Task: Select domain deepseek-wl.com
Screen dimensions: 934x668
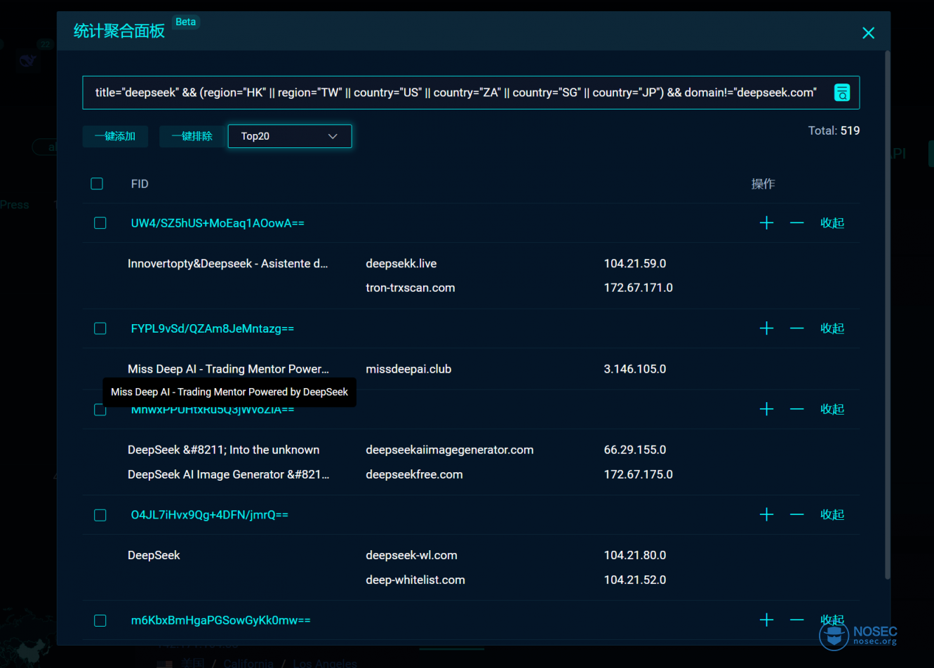Action: 411,555
